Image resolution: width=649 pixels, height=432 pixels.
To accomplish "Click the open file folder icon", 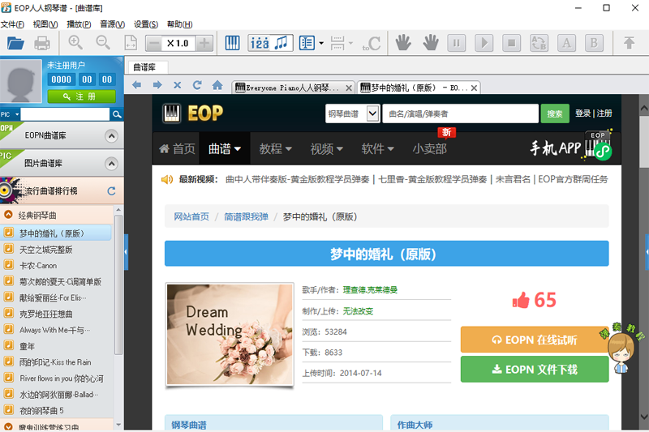I will [15, 43].
